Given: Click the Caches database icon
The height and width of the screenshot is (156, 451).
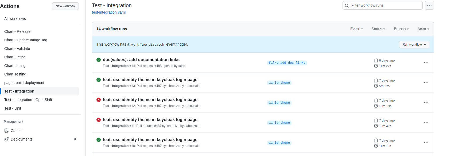Looking at the screenshot, I should (x=6, y=131).
